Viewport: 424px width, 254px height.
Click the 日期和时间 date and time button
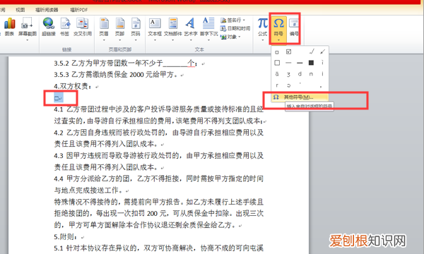click(x=235, y=28)
